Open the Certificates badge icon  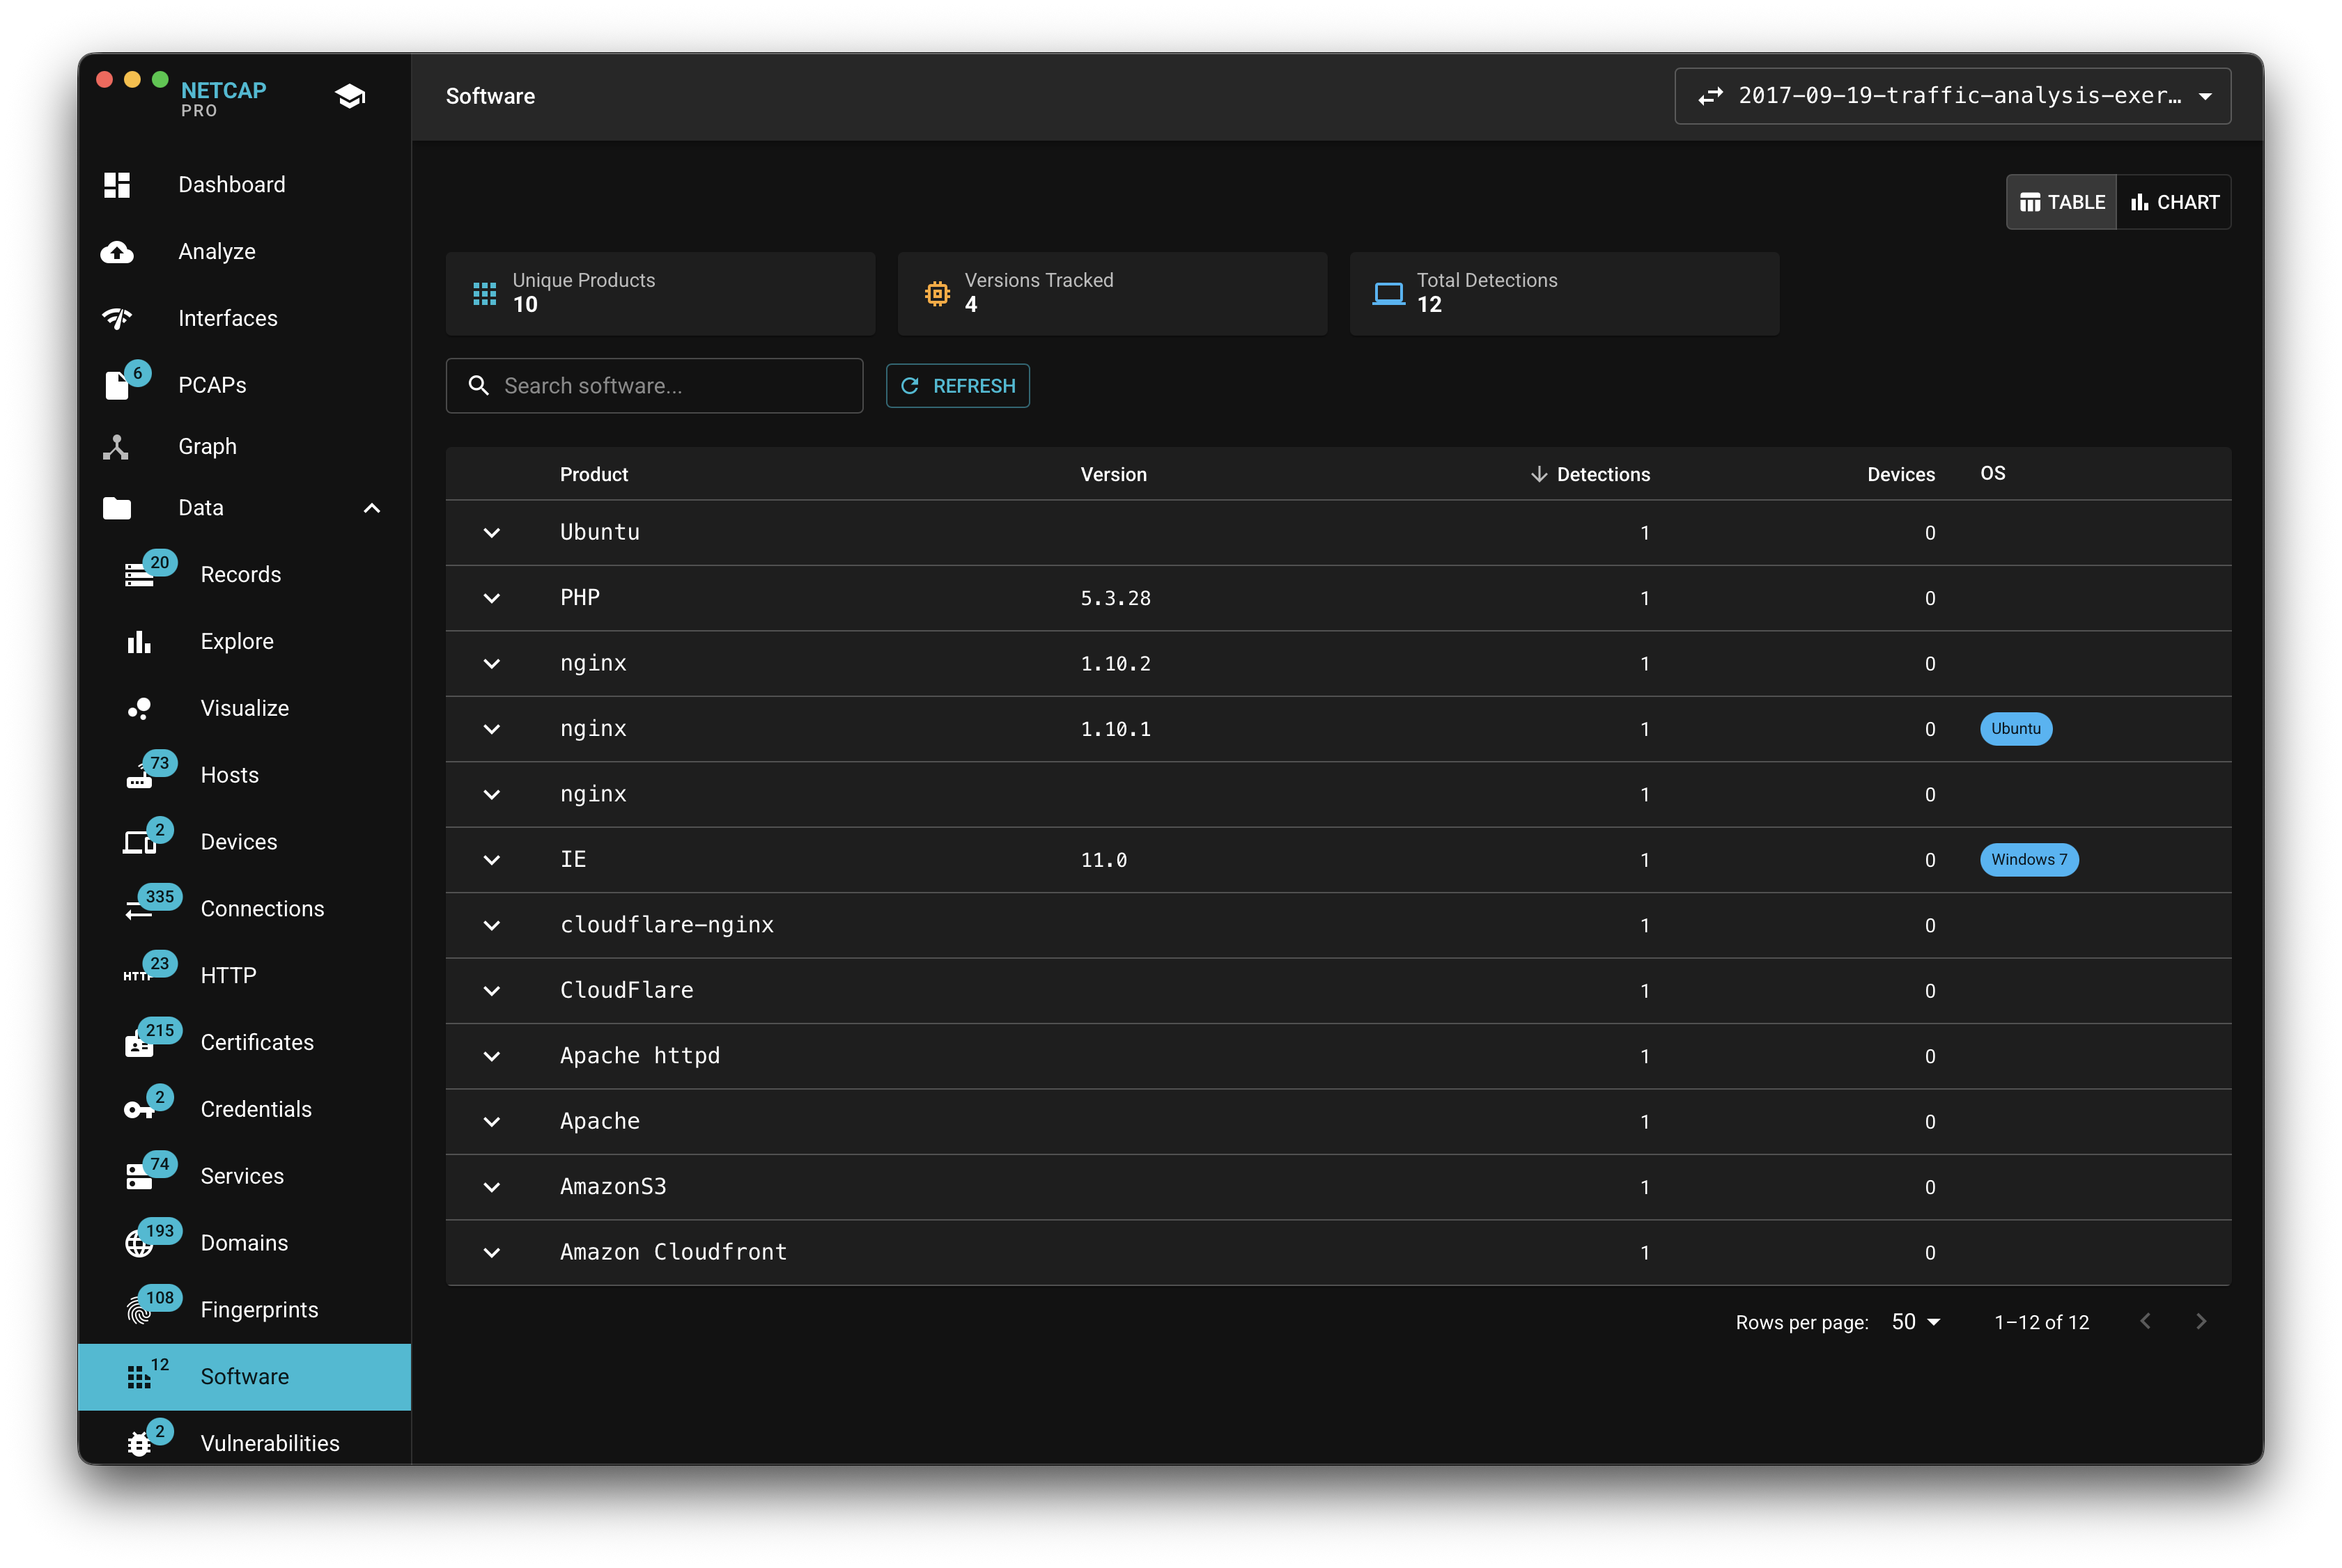139,1044
